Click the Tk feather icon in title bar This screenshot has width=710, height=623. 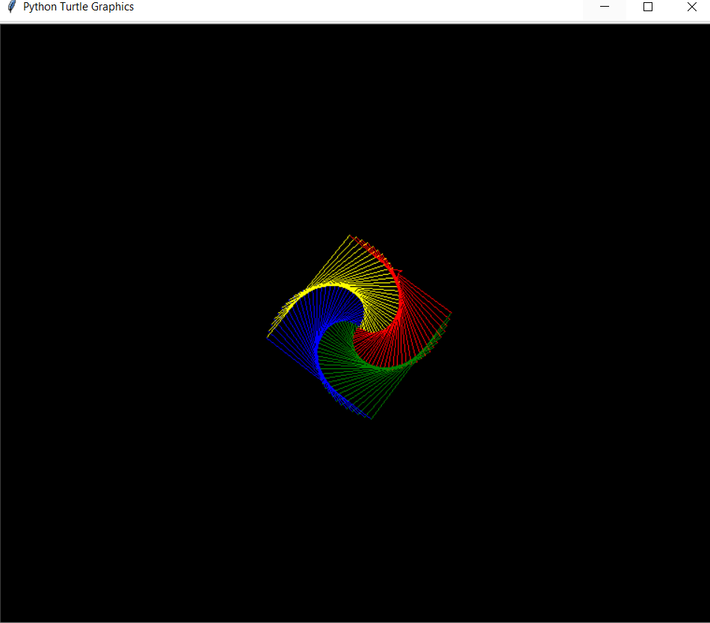point(11,7)
